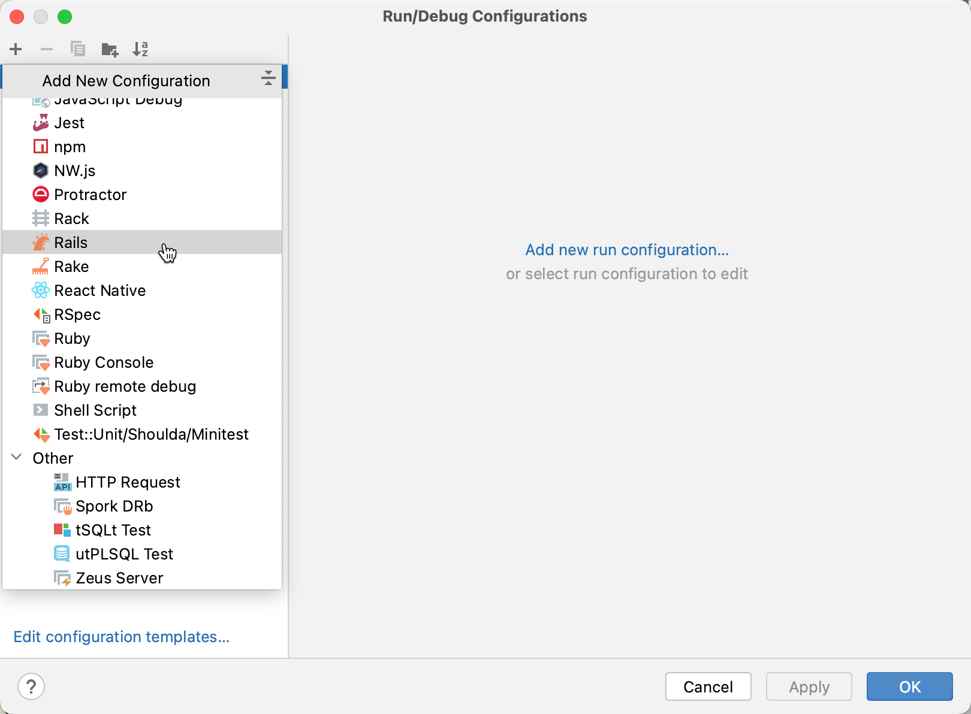Select the RSpec configuration type

point(77,314)
